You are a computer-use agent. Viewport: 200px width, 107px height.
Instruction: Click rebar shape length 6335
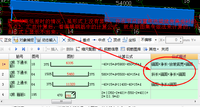point(70,63)
